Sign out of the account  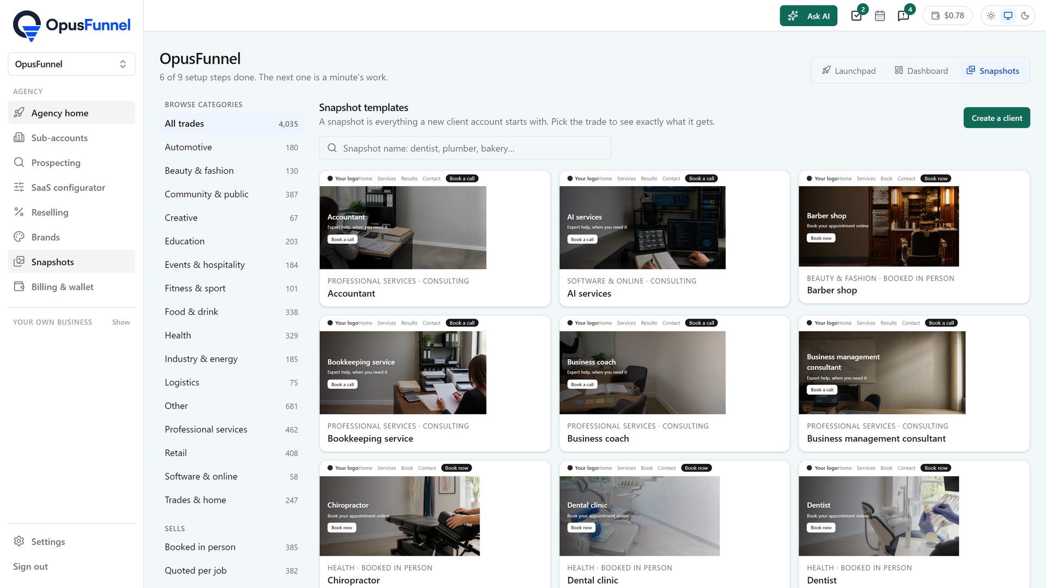tap(31, 566)
